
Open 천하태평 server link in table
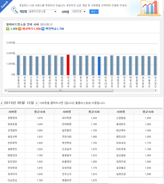[x=67, y=124]
